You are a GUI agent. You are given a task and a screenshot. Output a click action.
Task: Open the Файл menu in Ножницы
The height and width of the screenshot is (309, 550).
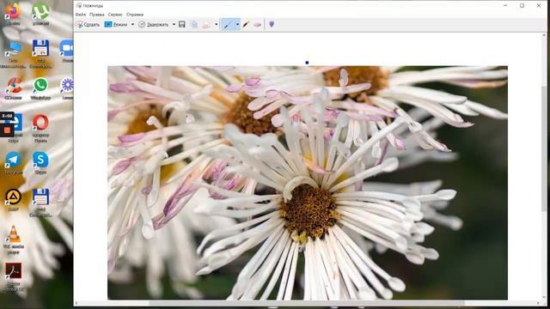click(x=80, y=15)
